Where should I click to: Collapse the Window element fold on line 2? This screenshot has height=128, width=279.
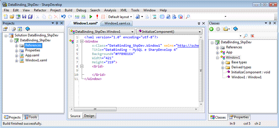82,41
